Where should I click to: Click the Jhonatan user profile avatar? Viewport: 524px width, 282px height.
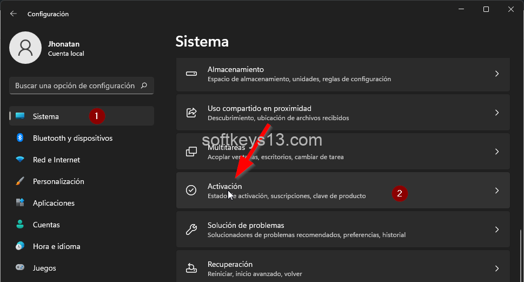click(x=25, y=48)
